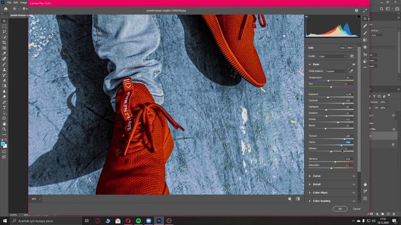
Task: Select Camera Raw Radial Filter tool
Action: tap(365, 47)
